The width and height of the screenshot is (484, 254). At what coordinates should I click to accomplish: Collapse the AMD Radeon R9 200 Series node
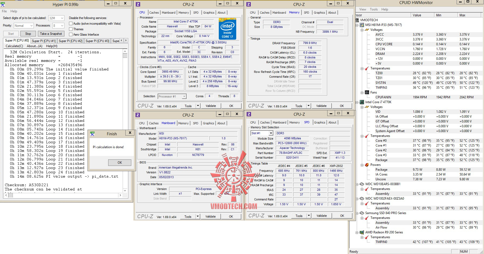(357, 232)
